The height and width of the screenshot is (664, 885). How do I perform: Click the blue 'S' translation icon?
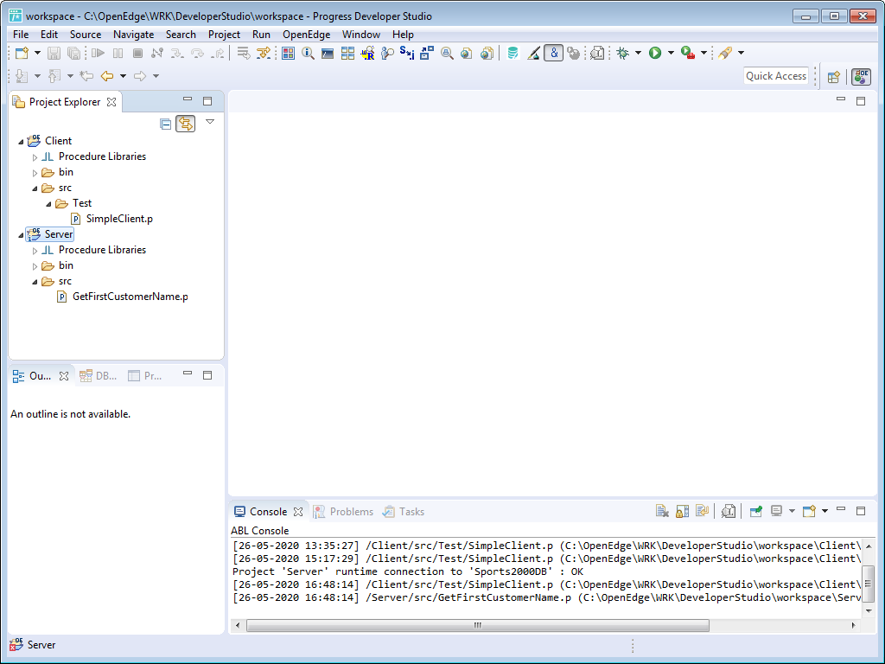407,53
